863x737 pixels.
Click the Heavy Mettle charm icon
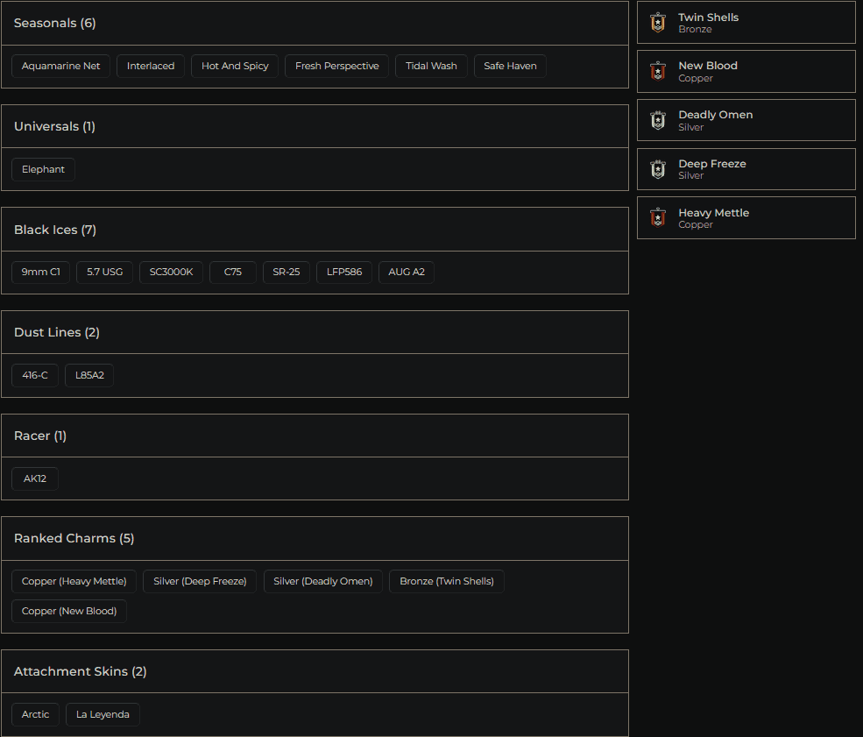click(658, 217)
